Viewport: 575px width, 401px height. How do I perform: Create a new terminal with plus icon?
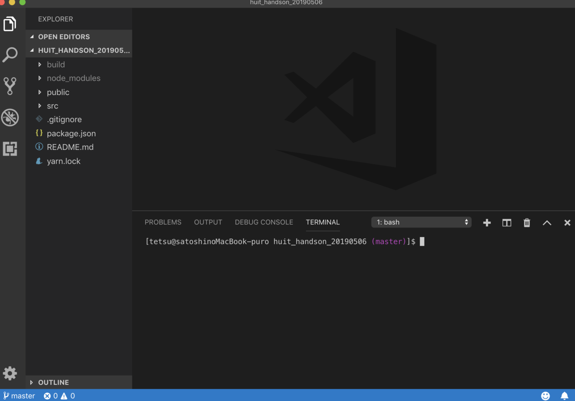[487, 223]
